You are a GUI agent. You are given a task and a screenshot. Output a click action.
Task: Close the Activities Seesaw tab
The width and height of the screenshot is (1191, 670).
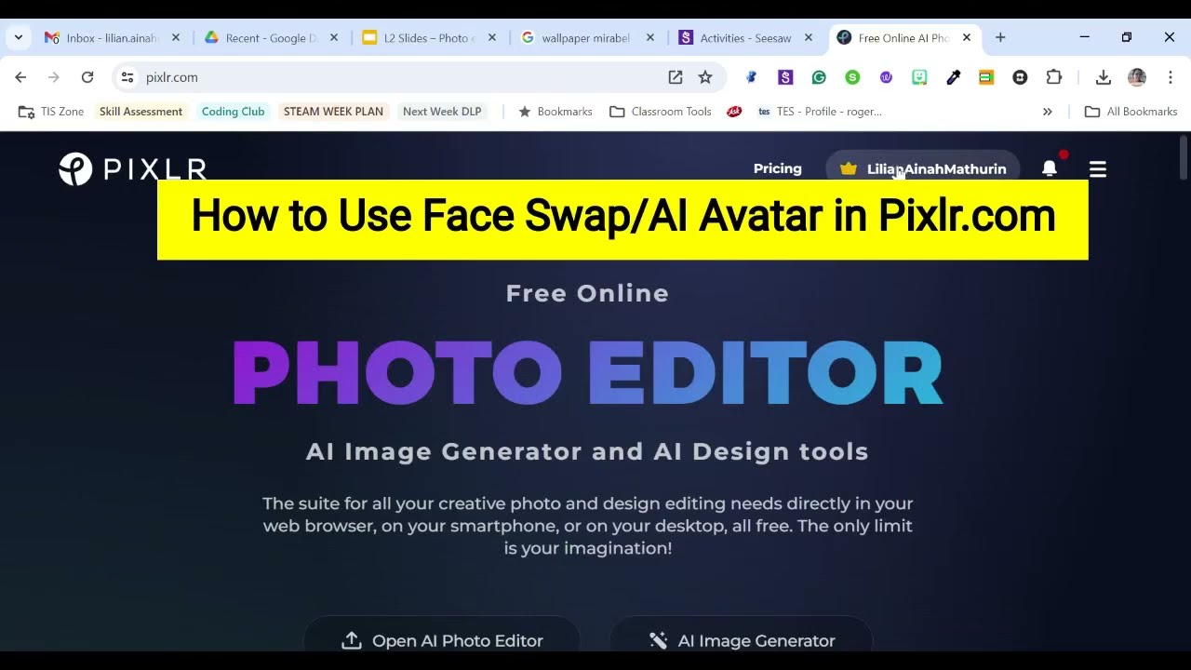pyautogui.click(x=809, y=38)
